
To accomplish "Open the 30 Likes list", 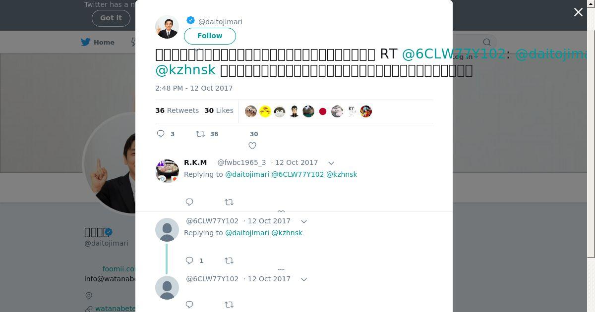I will pyautogui.click(x=219, y=110).
